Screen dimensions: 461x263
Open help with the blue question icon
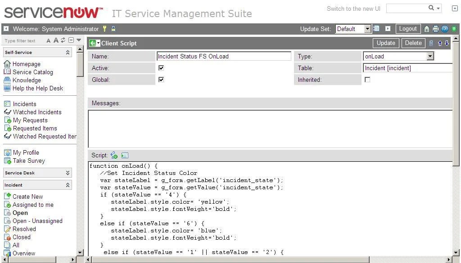[445, 29]
